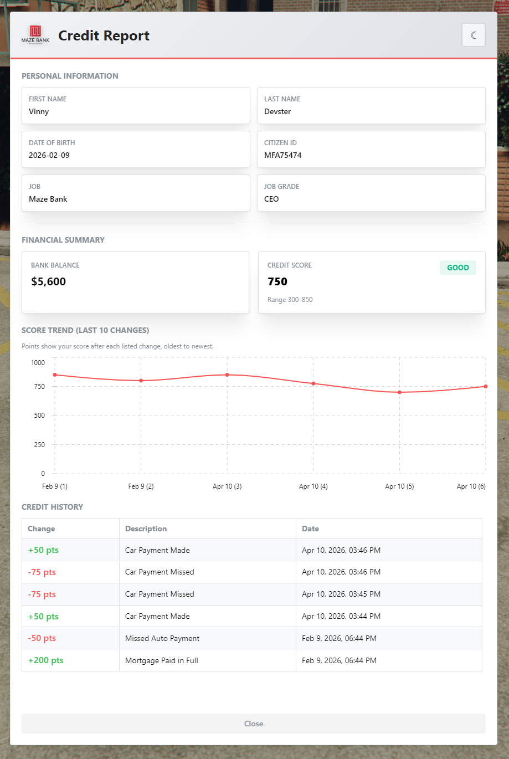Image resolution: width=509 pixels, height=759 pixels.
Task: Click the Credit Report title
Action: click(104, 35)
